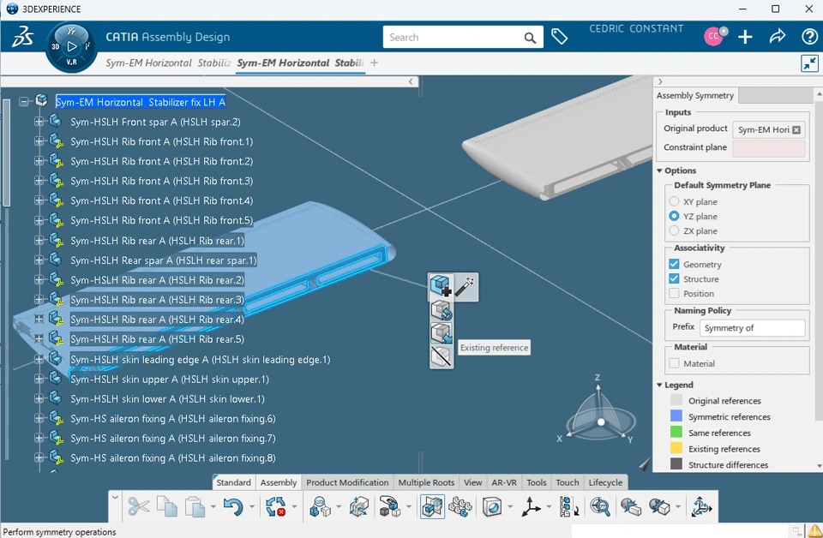Collapse the Options section triangle

(660, 171)
